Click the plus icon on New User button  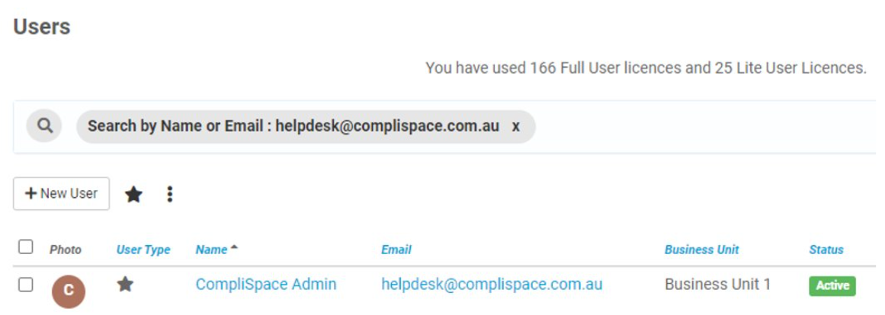30,194
